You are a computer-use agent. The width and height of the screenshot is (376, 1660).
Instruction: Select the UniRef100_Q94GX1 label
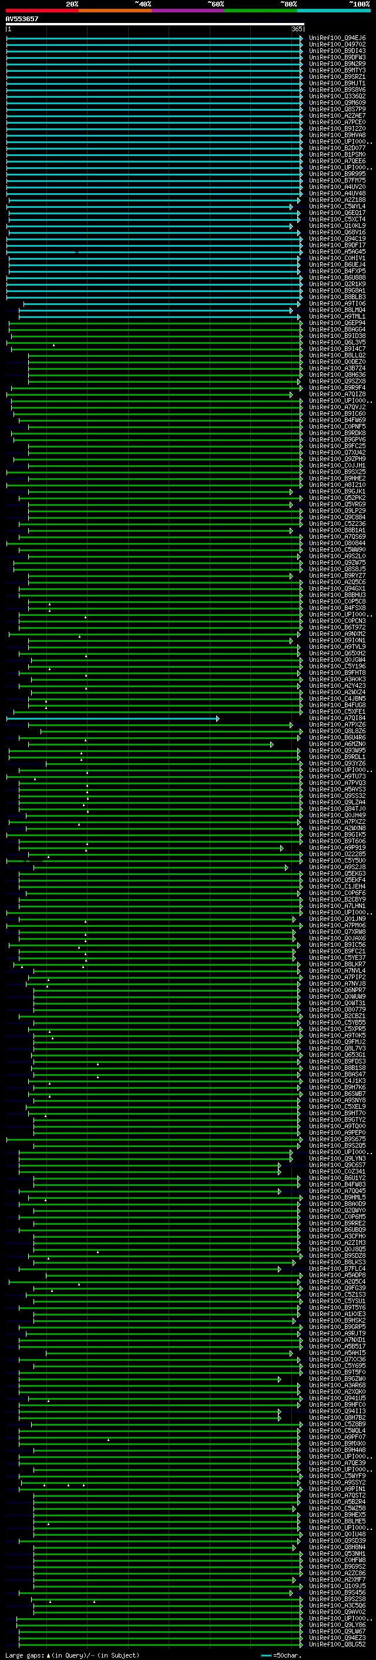click(337, 588)
